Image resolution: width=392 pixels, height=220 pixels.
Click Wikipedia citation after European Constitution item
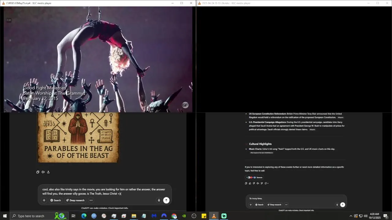point(341,117)
